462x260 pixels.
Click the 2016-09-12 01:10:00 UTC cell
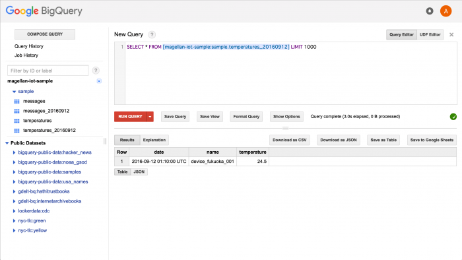pyautogui.click(x=159, y=162)
